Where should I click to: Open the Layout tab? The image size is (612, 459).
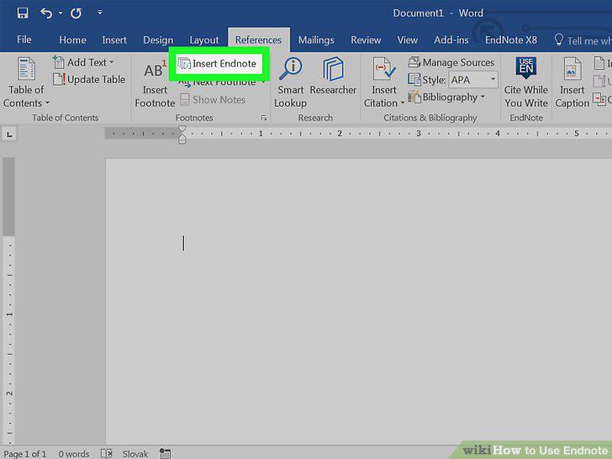click(x=204, y=40)
